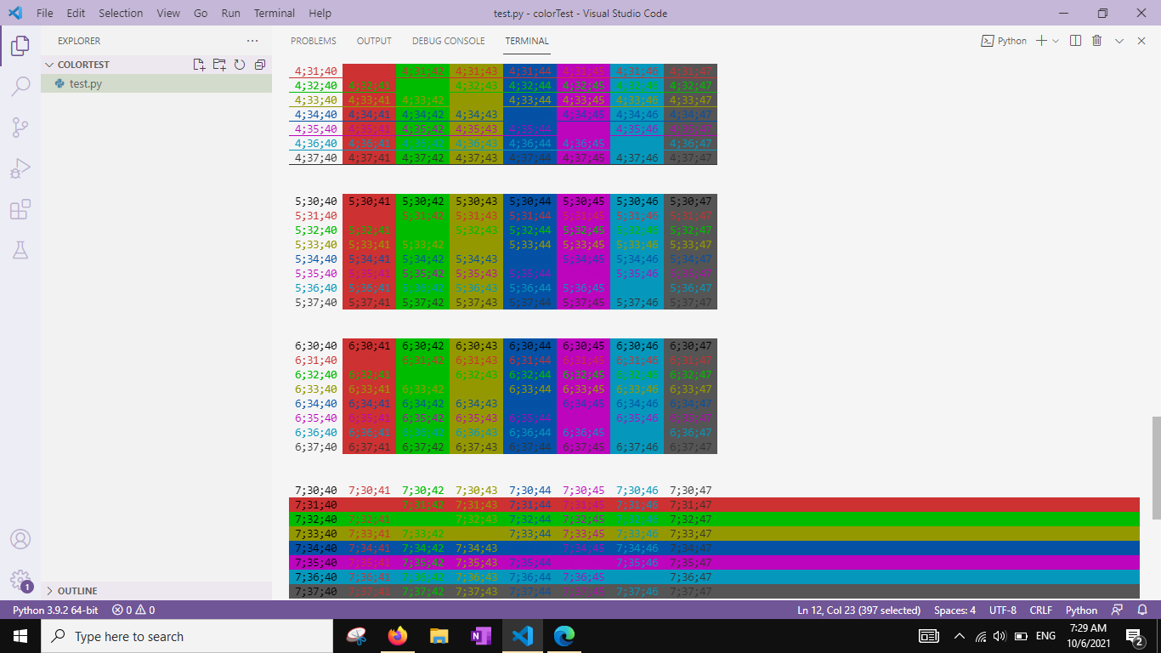Open the Search view in activity bar
Viewport: 1161px width, 653px height.
(20, 86)
